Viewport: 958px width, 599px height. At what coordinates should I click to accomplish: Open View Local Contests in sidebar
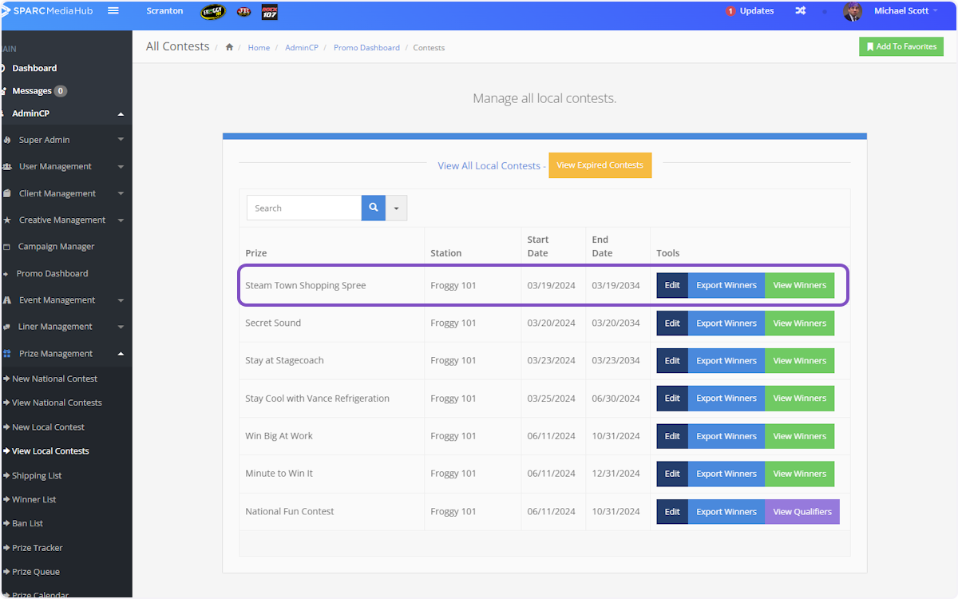click(50, 451)
